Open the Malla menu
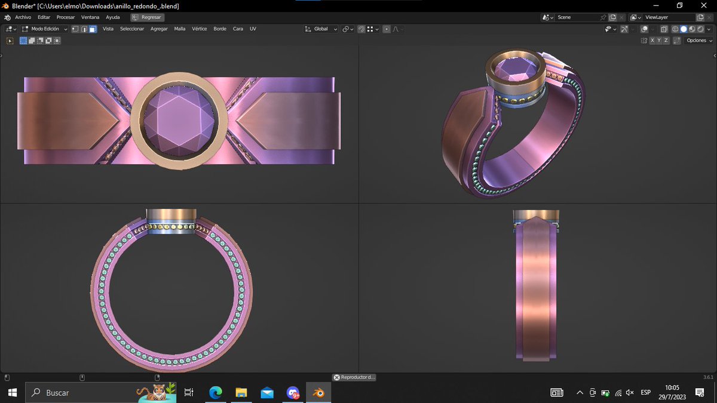 (x=180, y=29)
